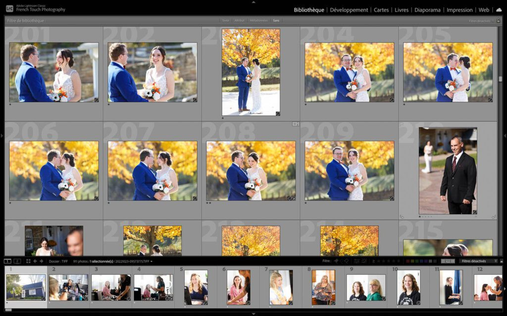This screenshot has width=507, height=316.
Task: Select main window display button 1
Action: 7,261
